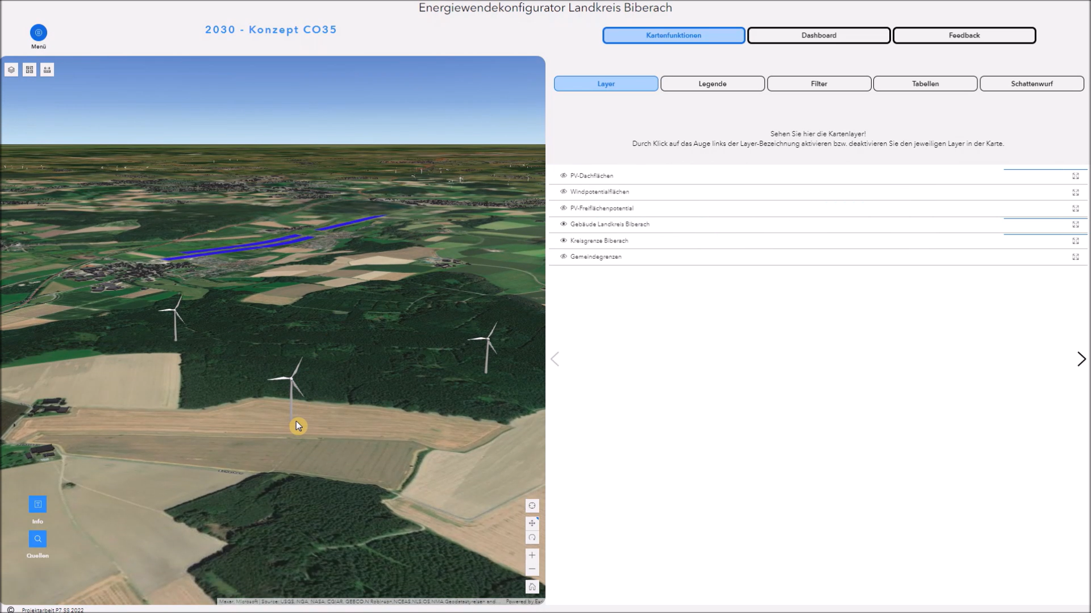This screenshot has height=613, width=1091.
Task: Select the rotate navigation tool
Action: pos(532,538)
